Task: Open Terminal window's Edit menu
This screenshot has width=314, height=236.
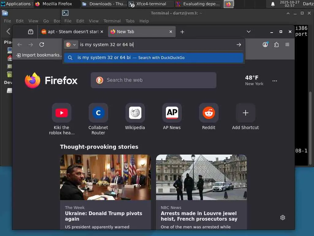Action: pos(80,21)
